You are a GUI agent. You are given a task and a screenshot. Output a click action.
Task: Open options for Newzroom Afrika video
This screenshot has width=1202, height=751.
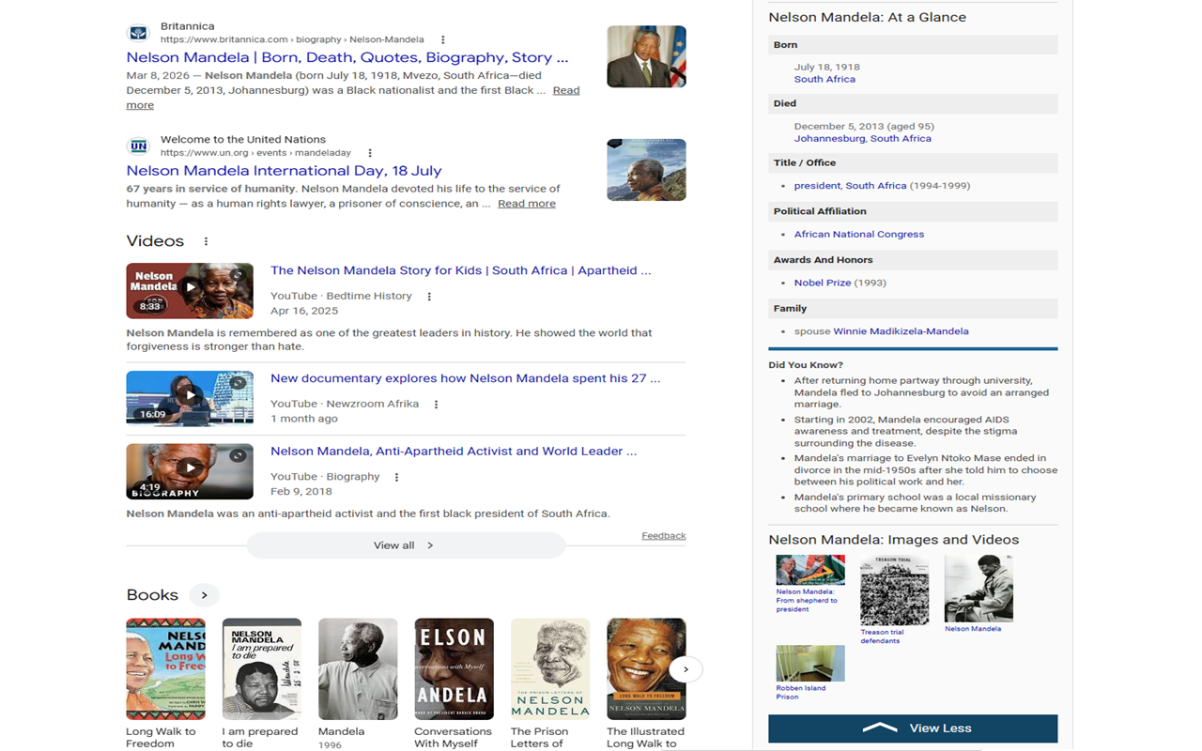pos(436,405)
